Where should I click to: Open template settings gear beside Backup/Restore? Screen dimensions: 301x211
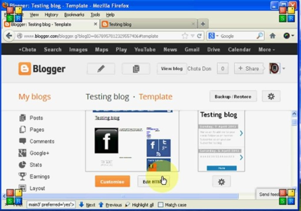[271, 96]
